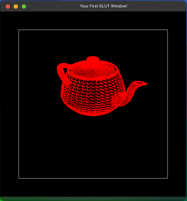The height and width of the screenshot is (201, 187).
Task: Minimize the window using the yellow button
Action: 16,6
